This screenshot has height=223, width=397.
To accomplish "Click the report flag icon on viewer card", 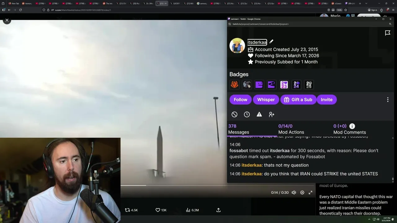I will coord(388,33).
